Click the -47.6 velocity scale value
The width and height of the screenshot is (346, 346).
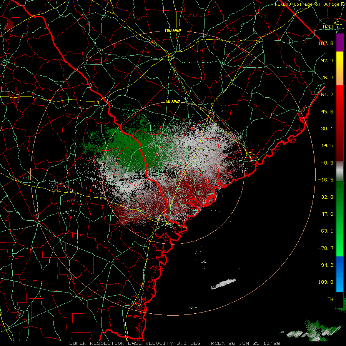326,214
